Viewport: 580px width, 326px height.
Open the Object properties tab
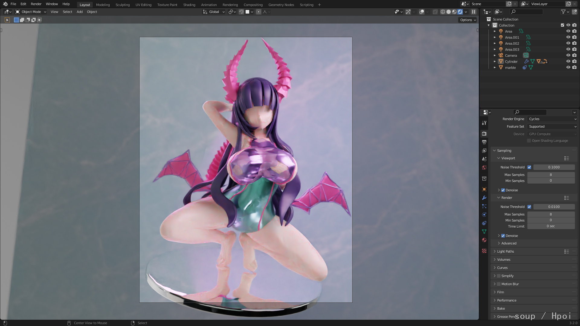click(x=484, y=189)
